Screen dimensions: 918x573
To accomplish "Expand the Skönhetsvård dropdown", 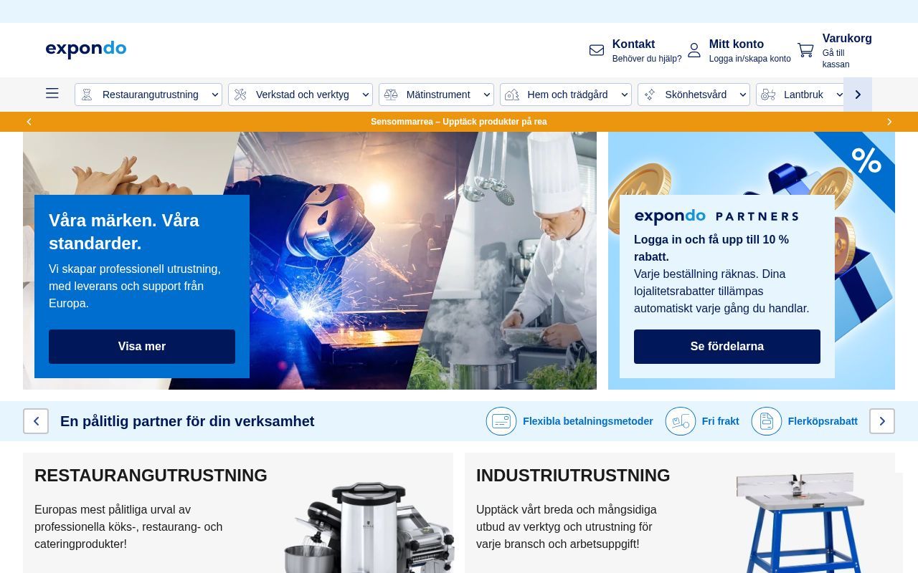I will point(743,95).
